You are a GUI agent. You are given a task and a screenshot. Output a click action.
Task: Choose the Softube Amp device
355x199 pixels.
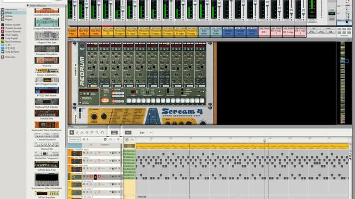tap(47, 113)
